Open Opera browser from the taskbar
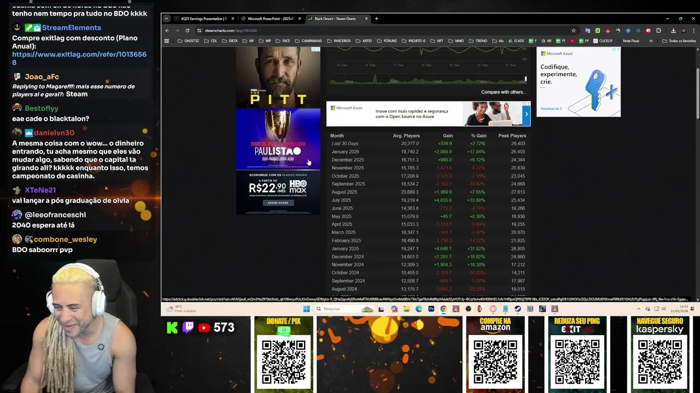This screenshot has height=393, width=700. coord(493,309)
